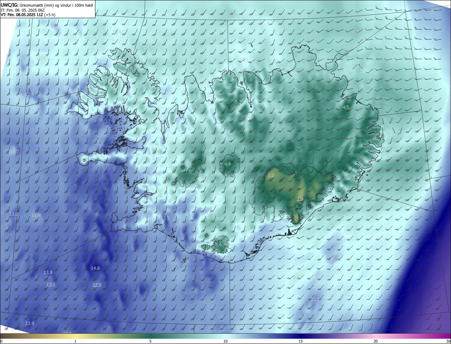451x344 pixels.
Task: Click the 4.5 value label
Action: tap(346, 108)
